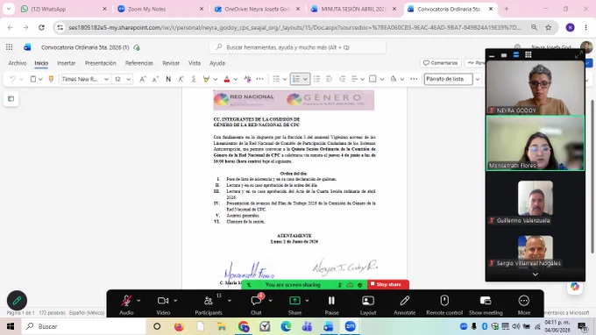Switch to the MINUTA SESIÓN ABRIL browser tab
Viewport: 596px width, 335px height.
pos(353,9)
